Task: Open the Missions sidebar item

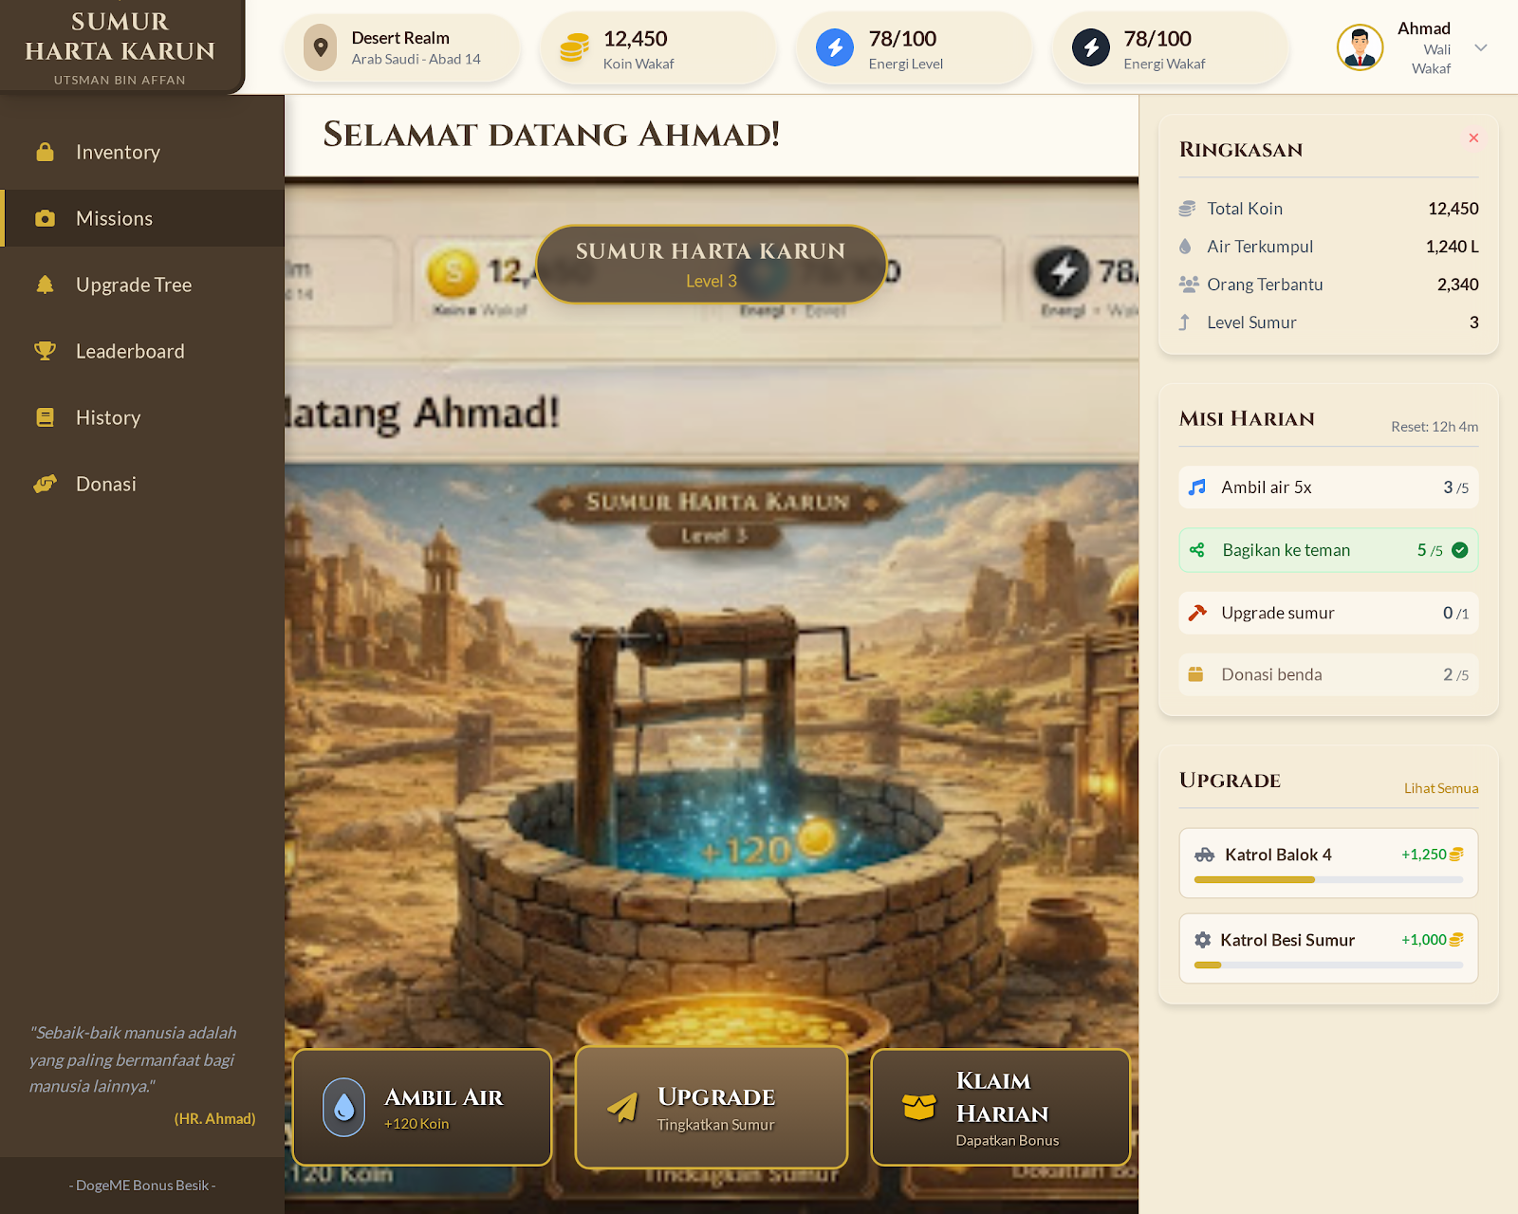Action: 142,218
